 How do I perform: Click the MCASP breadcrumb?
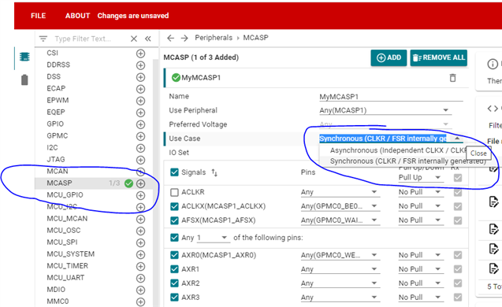pyautogui.click(x=255, y=38)
